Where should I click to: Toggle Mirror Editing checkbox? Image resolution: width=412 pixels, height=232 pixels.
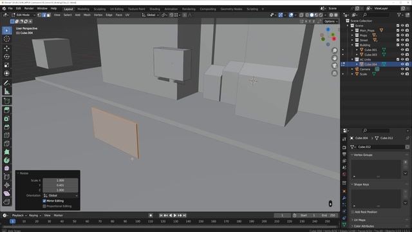click(44, 201)
